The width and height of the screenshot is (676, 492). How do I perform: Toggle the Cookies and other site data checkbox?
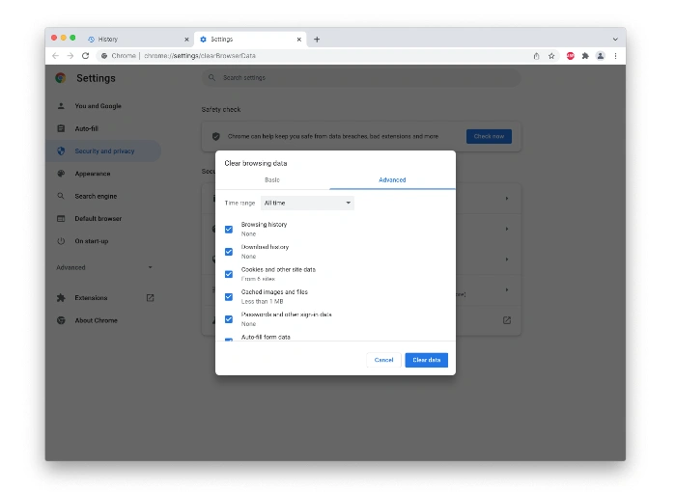tap(229, 274)
